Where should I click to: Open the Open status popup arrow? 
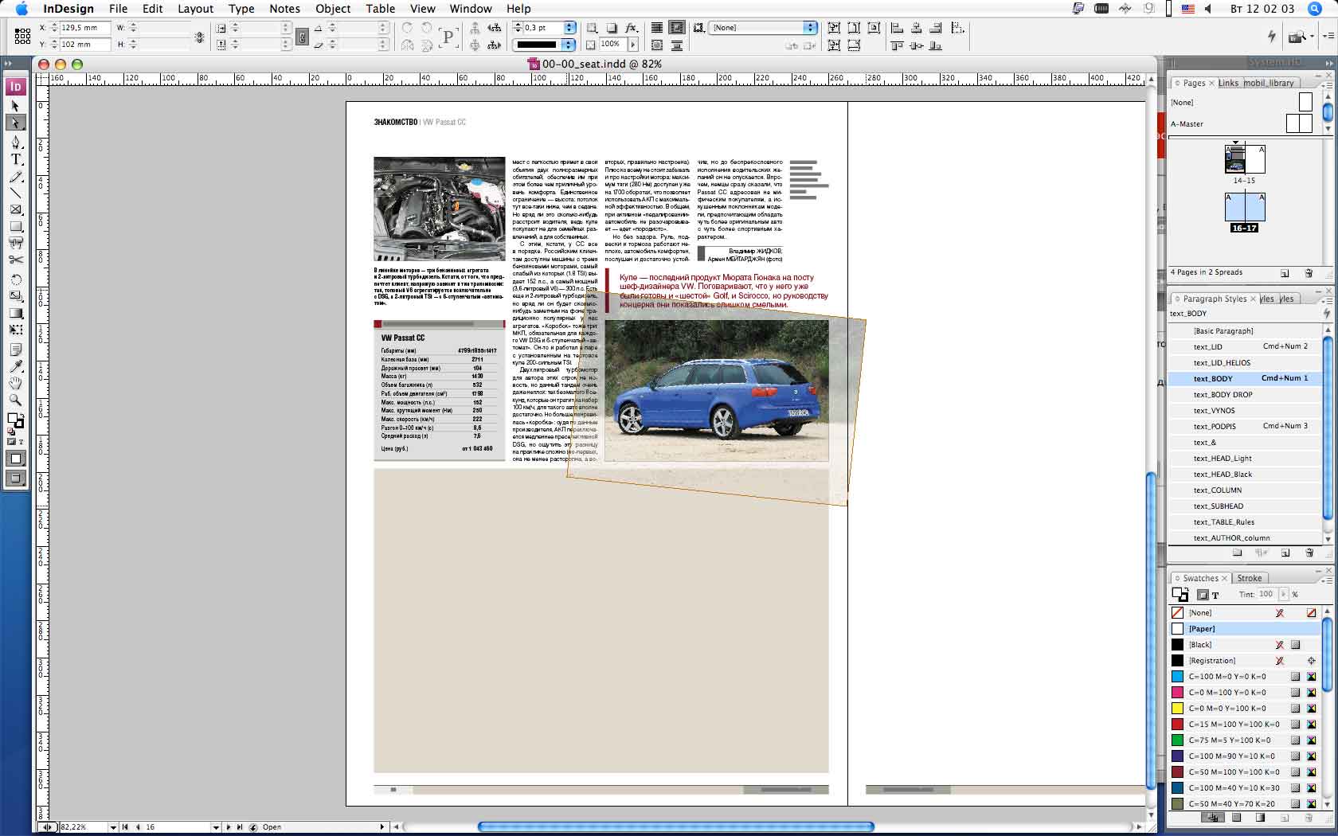point(382,827)
